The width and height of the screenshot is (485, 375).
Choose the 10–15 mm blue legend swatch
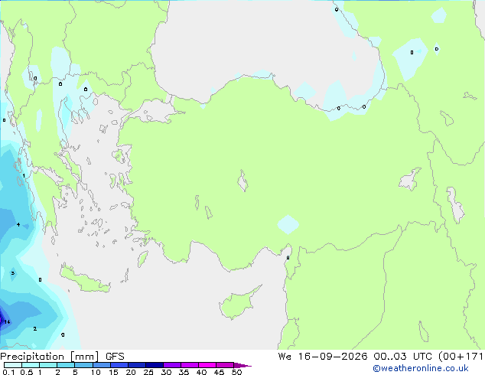click(x=102, y=365)
